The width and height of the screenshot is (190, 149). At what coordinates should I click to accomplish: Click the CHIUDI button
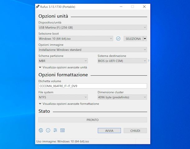pyautogui.click(x=135, y=131)
